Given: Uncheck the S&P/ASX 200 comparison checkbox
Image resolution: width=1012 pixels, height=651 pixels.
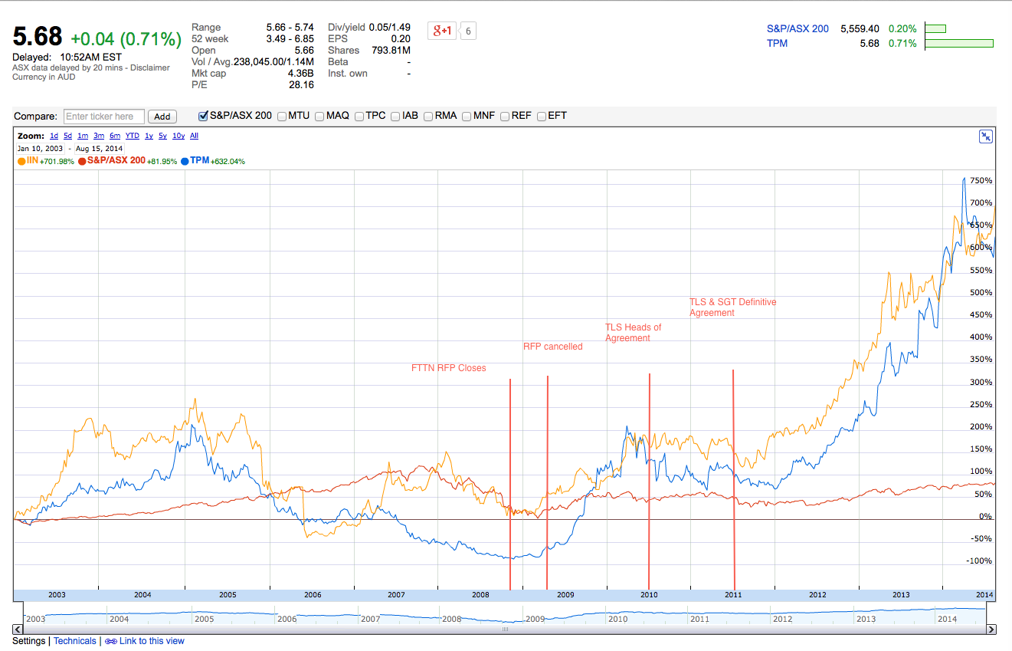Looking at the screenshot, I should (x=203, y=117).
